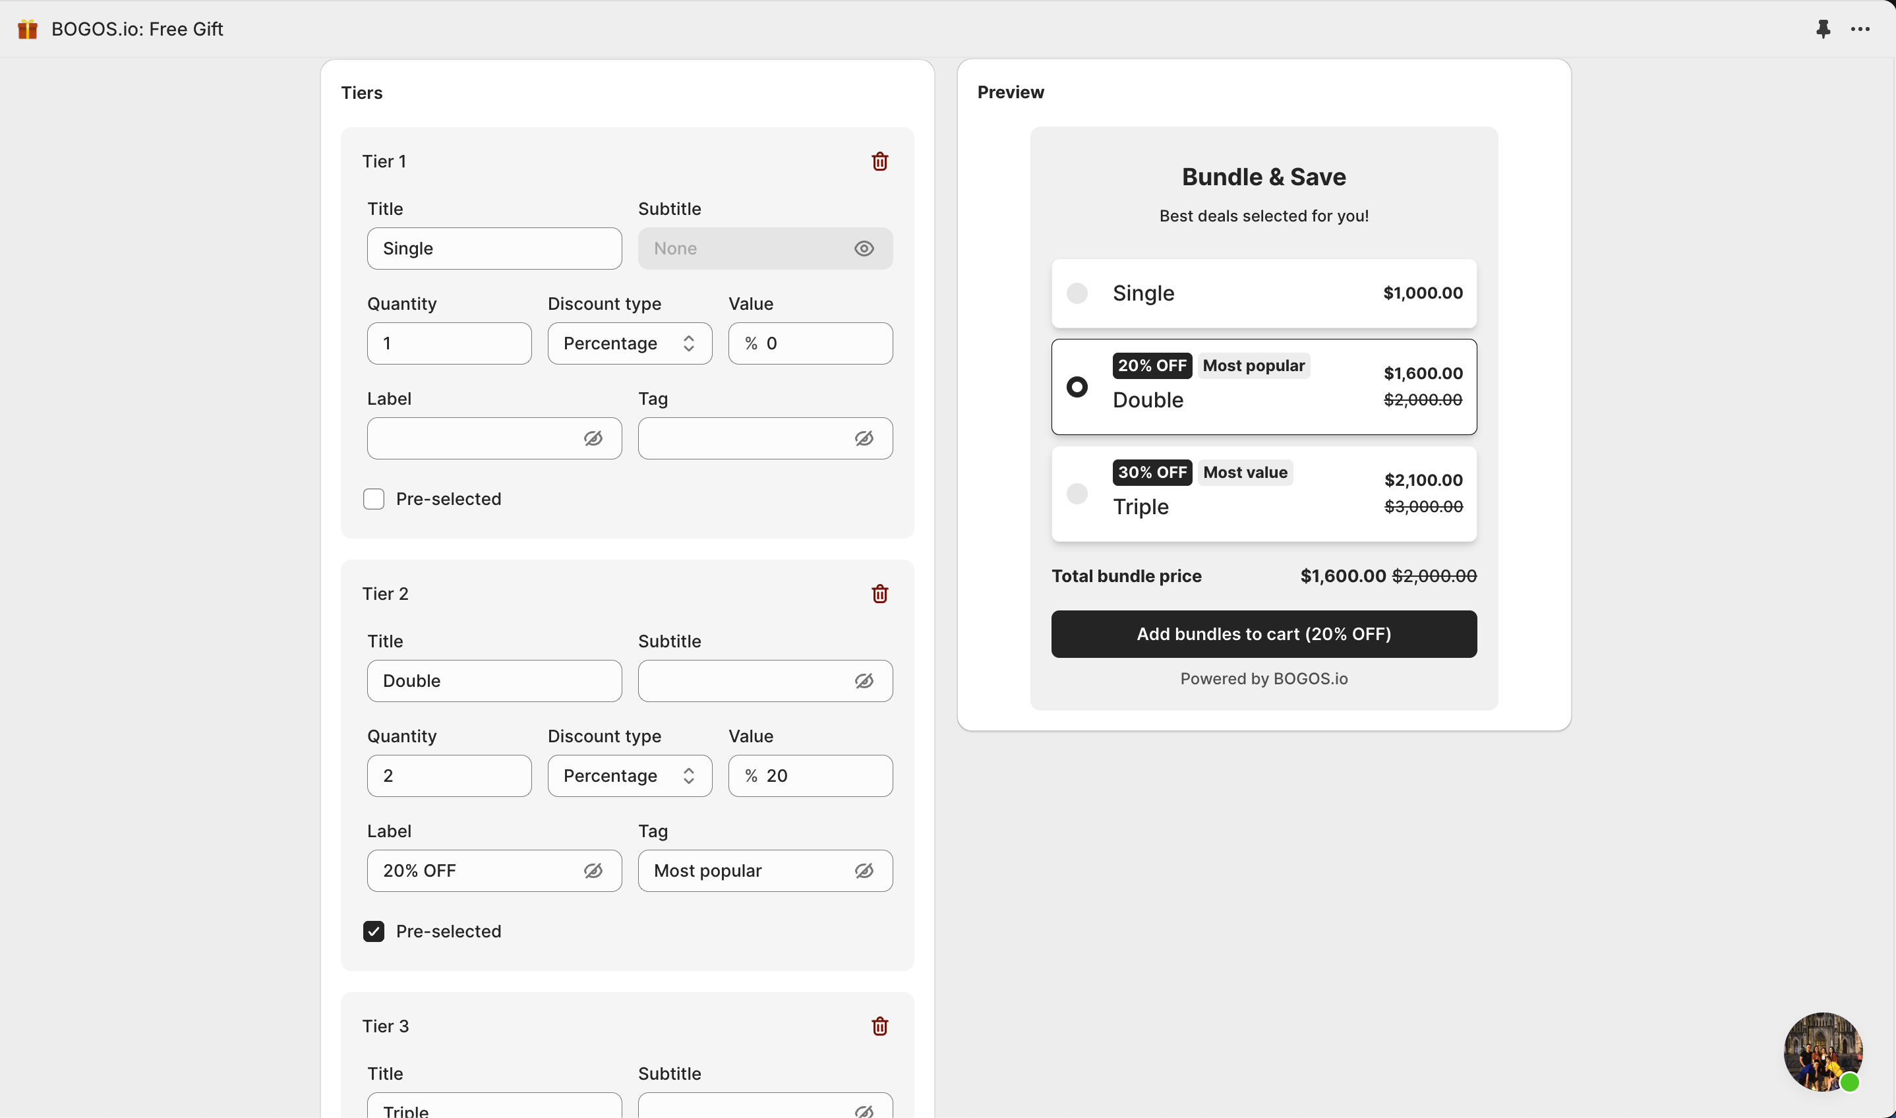Click the pin icon in app header
The height and width of the screenshot is (1118, 1896).
pos(1823,30)
